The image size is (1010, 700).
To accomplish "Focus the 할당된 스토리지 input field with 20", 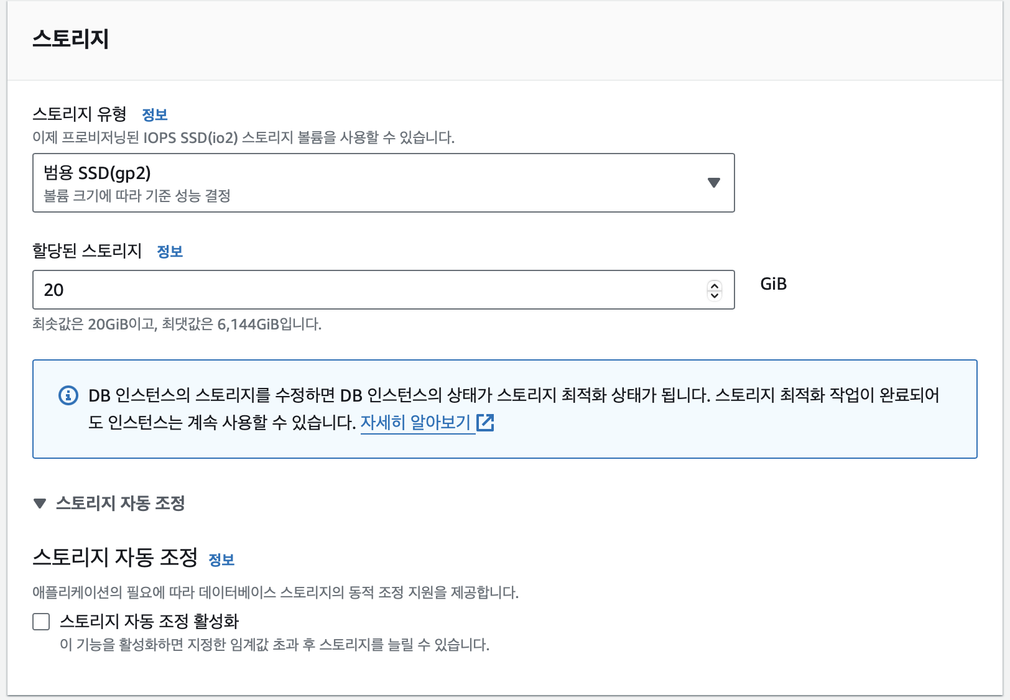I will click(x=383, y=290).
